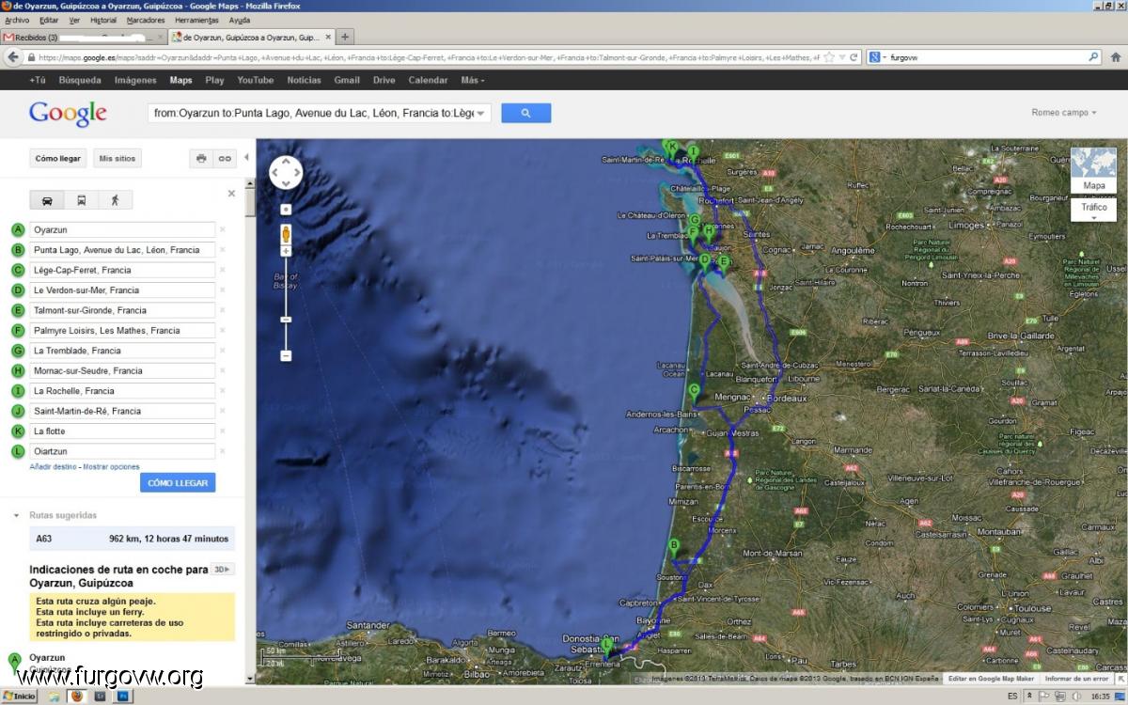
Task: Click the print icon in sidebar
Action: coord(201,159)
